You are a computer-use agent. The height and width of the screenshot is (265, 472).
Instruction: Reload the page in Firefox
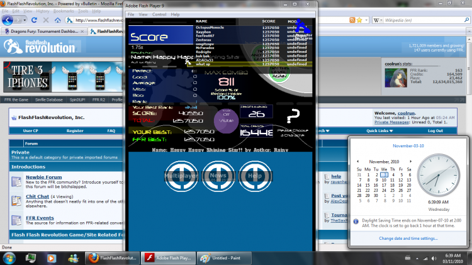(34, 20)
